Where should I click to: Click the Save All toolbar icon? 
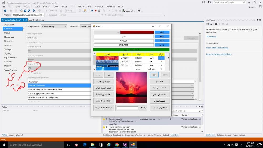pyautogui.click(x=29, y=11)
